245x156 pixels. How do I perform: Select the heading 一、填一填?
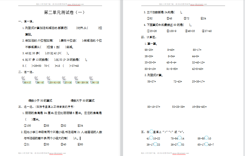26,21
